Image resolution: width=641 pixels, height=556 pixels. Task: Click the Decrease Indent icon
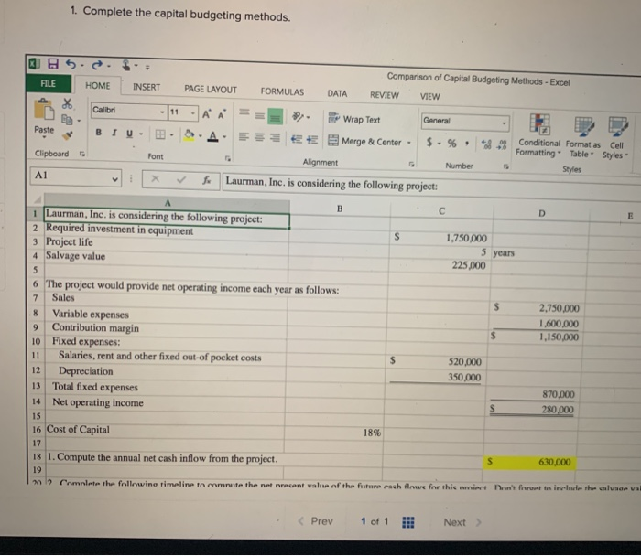[x=297, y=139]
